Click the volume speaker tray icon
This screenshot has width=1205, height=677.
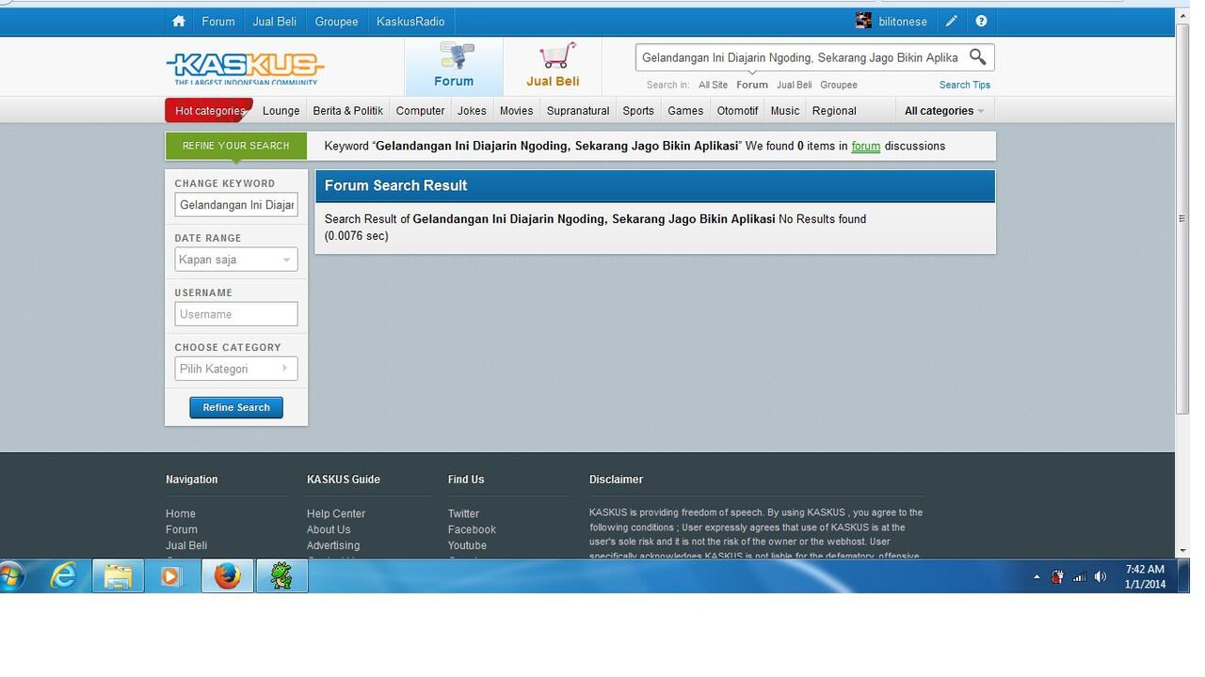click(x=1101, y=576)
